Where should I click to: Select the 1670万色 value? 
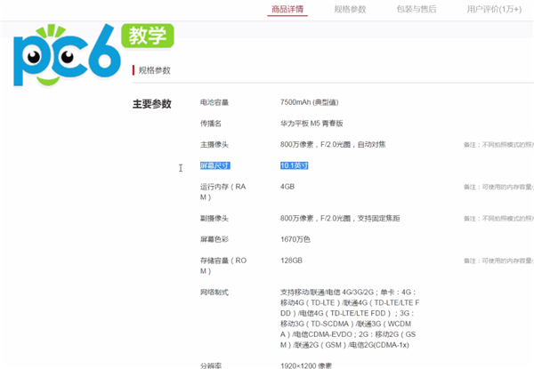295,239
